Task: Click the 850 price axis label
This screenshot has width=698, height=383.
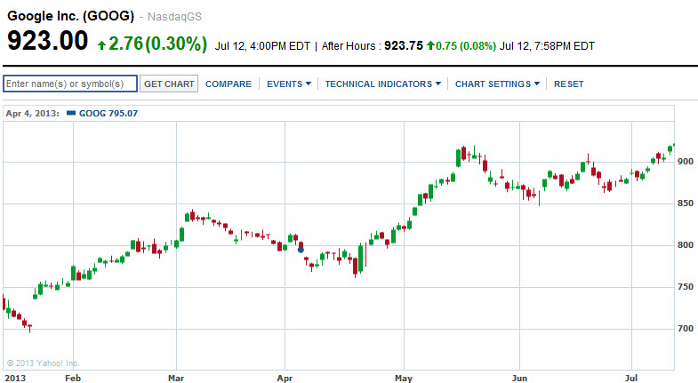Action: point(686,203)
